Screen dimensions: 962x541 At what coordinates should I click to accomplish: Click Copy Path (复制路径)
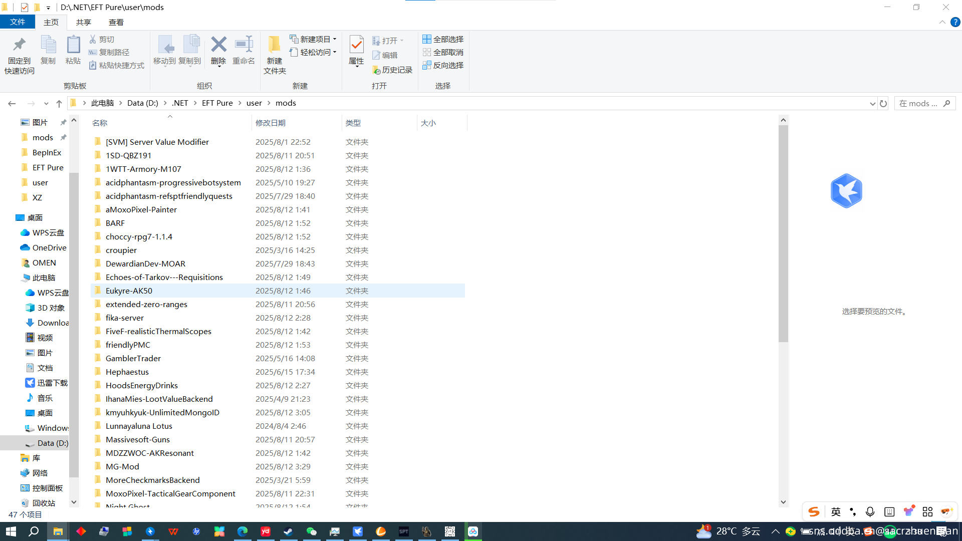(109, 52)
